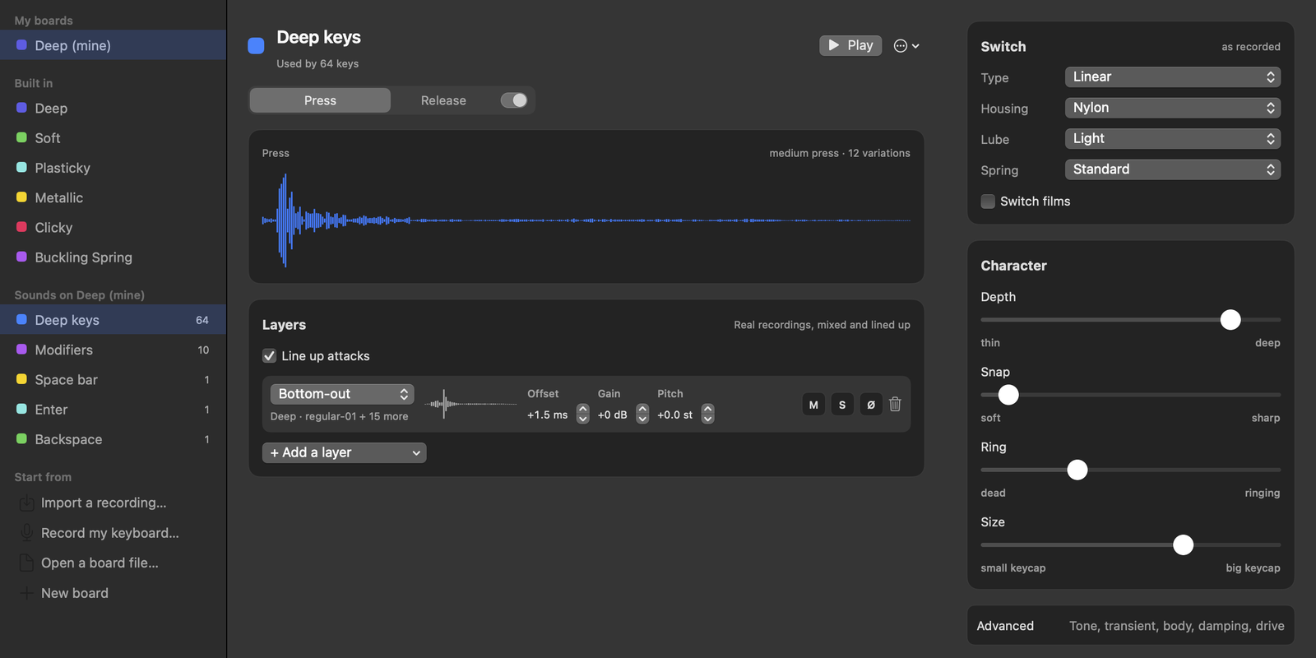Select the Plasticky built-in board

114,168
